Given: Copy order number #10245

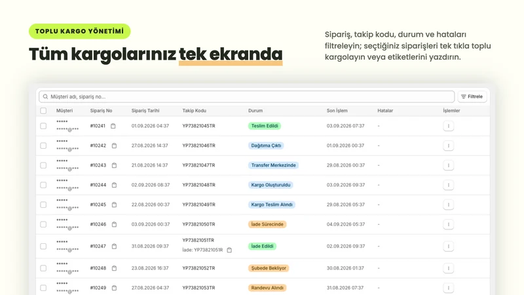Looking at the screenshot, I should pyautogui.click(x=114, y=205).
